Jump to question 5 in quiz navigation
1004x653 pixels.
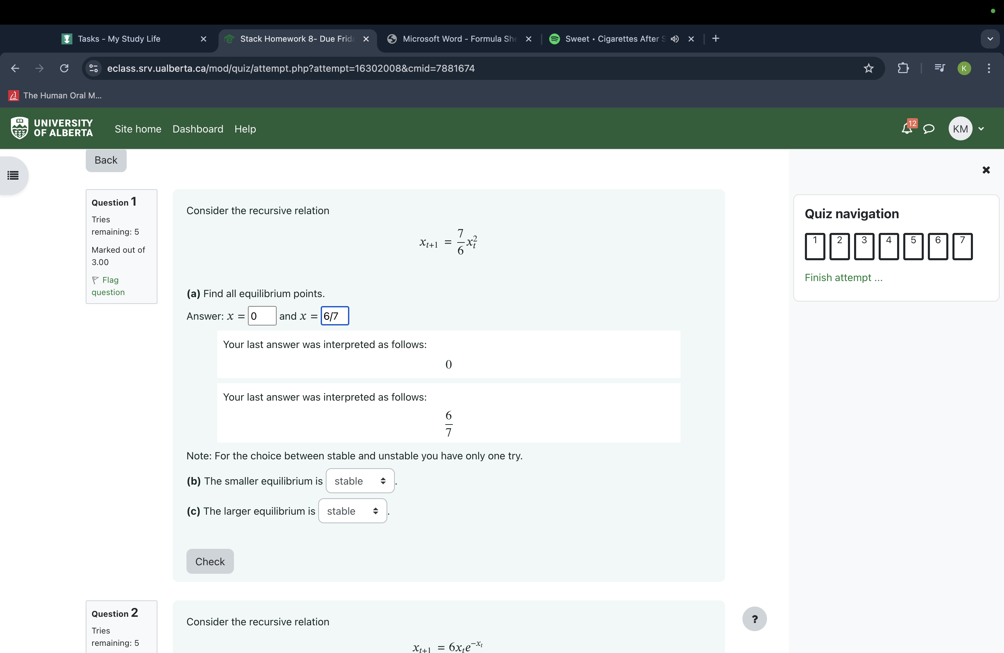coord(913,246)
